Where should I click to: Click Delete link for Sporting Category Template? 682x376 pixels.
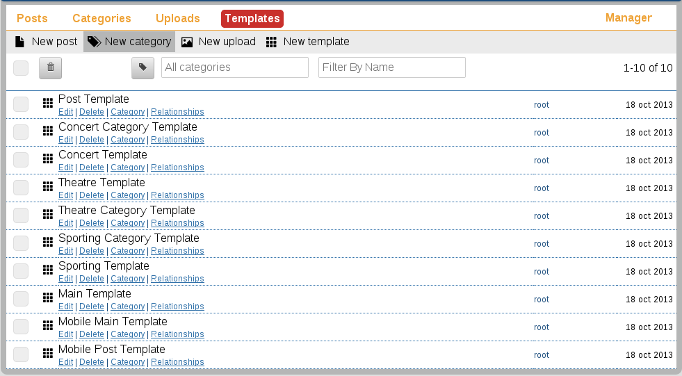[92, 251]
